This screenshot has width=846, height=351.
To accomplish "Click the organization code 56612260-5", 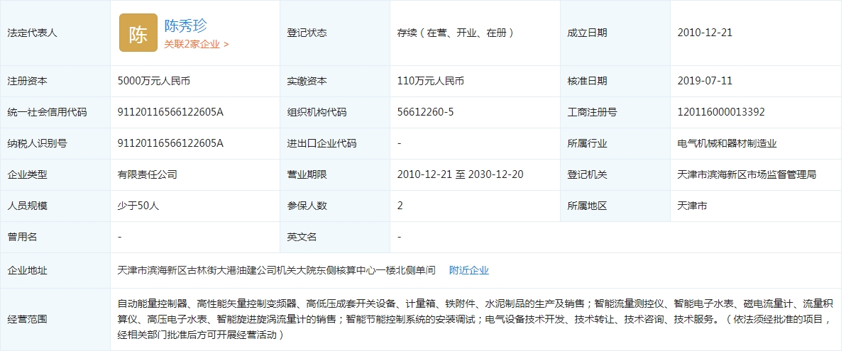I will click(425, 112).
